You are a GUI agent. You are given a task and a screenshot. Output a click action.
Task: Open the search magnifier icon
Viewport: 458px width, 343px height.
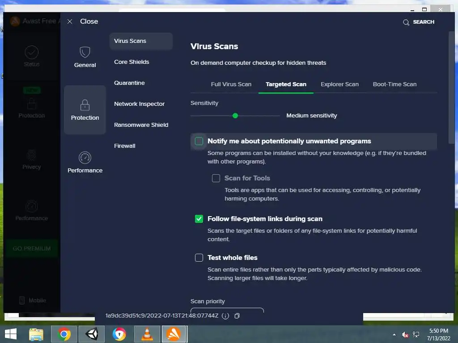click(x=406, y=22)
